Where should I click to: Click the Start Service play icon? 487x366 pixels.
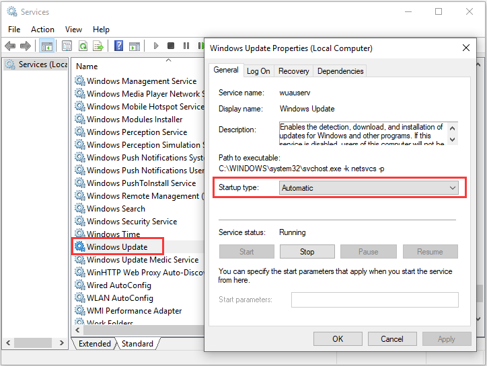(x=156, y=46)
